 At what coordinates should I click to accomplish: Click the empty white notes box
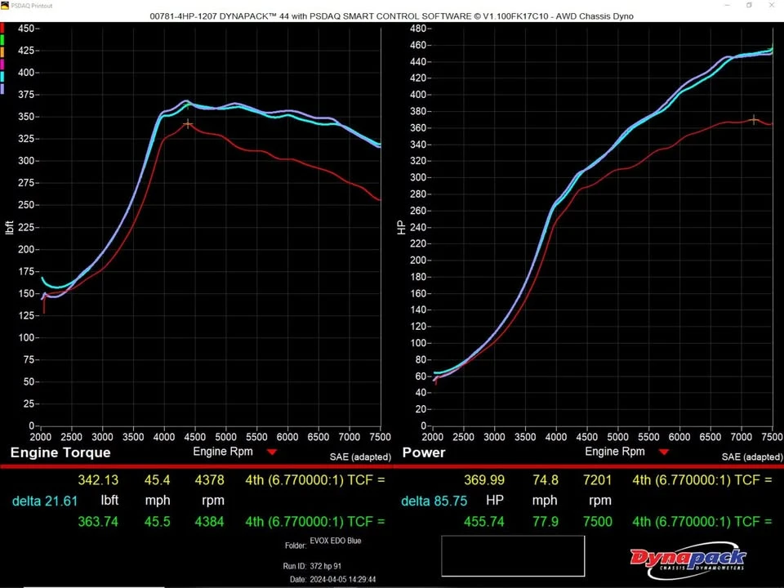point(513,556)
